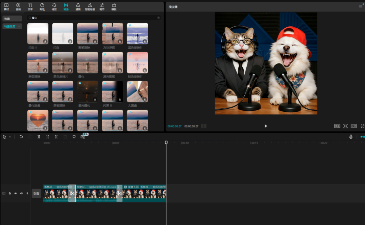
Task: Open the player panel hamburger menu
Action: click(x=360, y=7)
